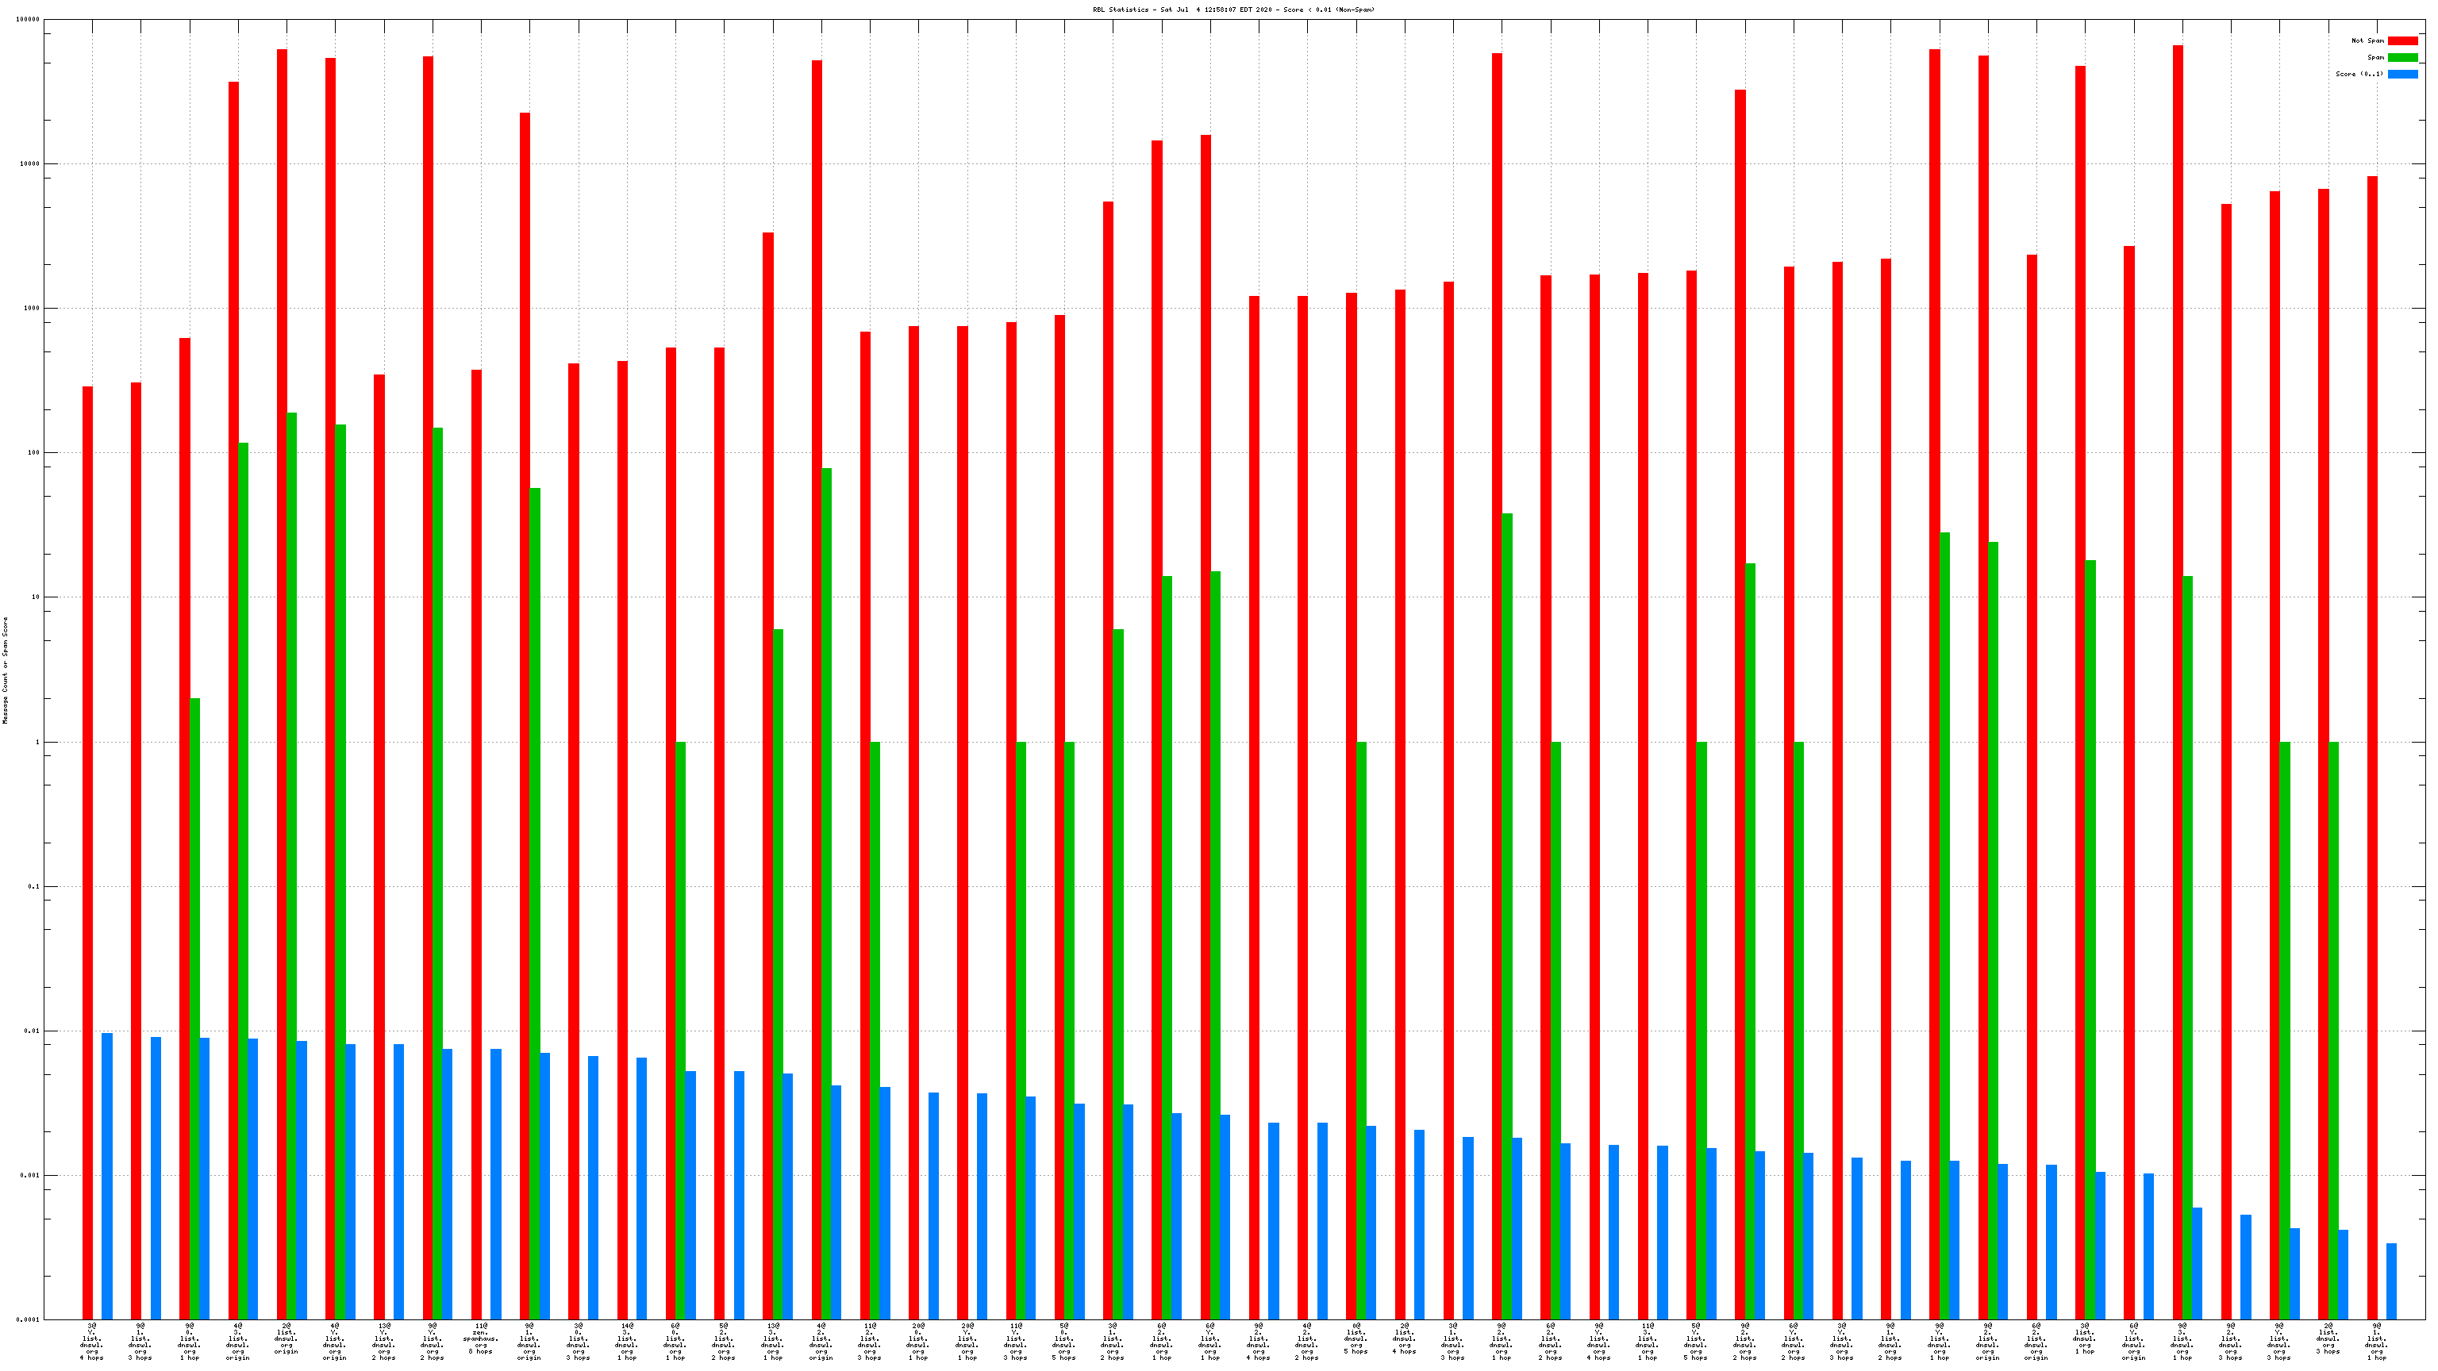Click the 'Score (0..1)' legend text

point(2359,74)
